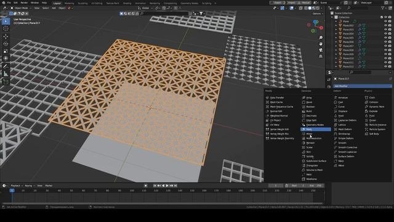Select the Select Box tool
The height and width of the screenshot is (222, 394).
[x=6, y=21]
